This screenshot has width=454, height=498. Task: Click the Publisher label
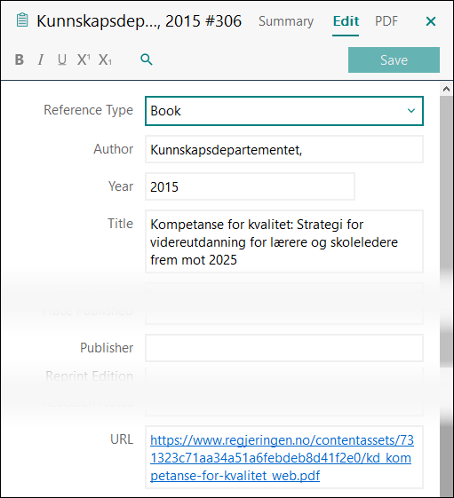click(x=107, y=348)
